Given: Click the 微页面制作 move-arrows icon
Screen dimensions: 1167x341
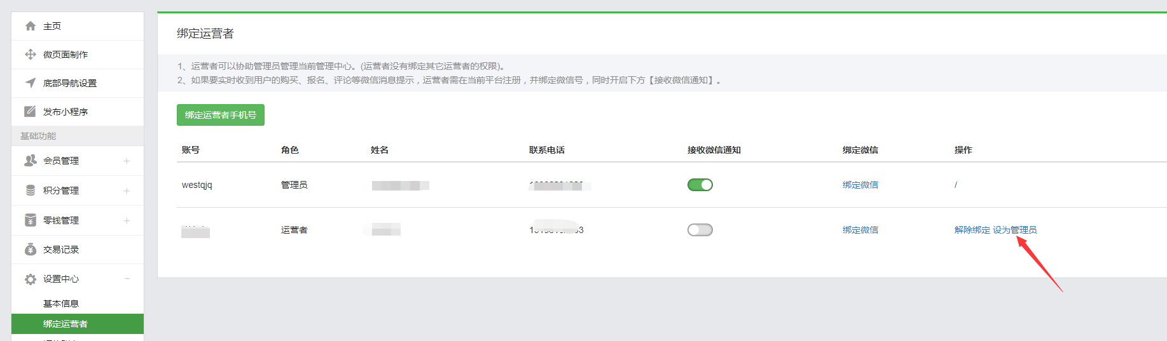Looking at the screenshot, I should 30,55.
